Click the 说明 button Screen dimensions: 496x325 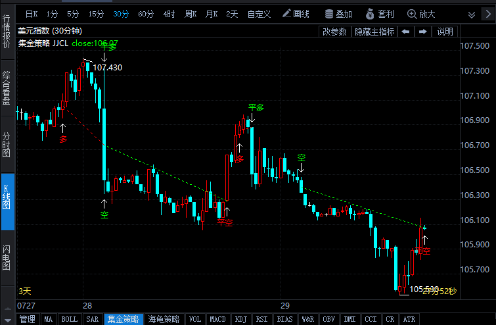click(x=445, y=32)
